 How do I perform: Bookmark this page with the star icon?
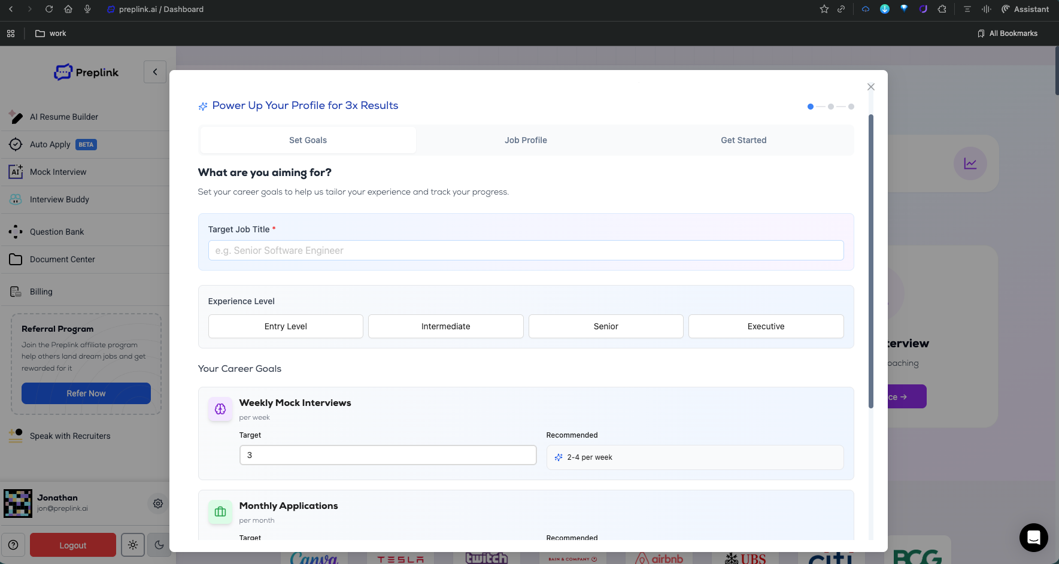pyautogui.click(x=824, y=9)
